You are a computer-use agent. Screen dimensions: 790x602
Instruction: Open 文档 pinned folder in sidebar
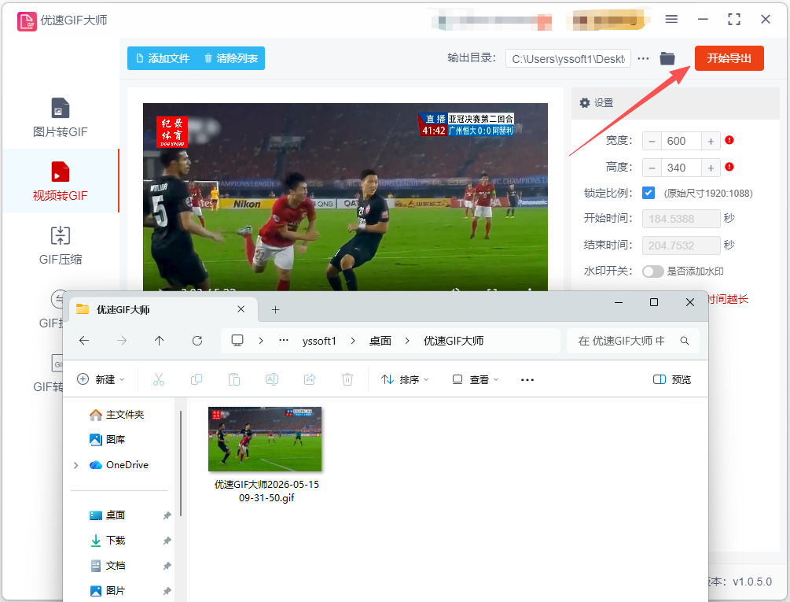tap(108, 566)
